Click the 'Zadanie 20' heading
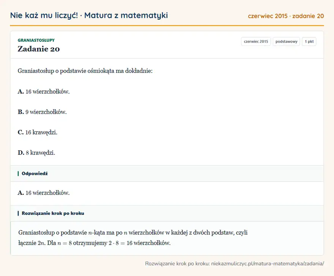This screenshot has height=276, width=334. click(x=39, y=49)
